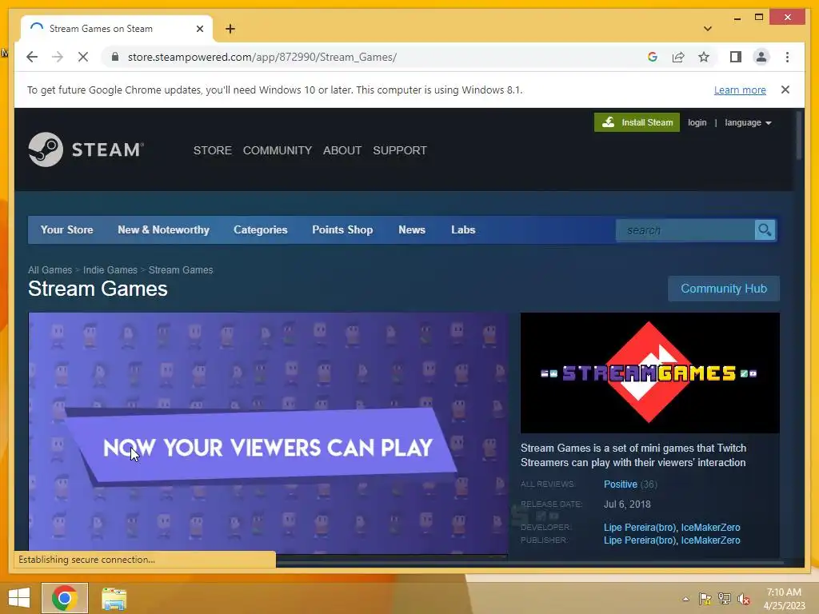This screenshot has height=614, width=819.
Task: Click Learn more link in update bar
Action: 740,90
